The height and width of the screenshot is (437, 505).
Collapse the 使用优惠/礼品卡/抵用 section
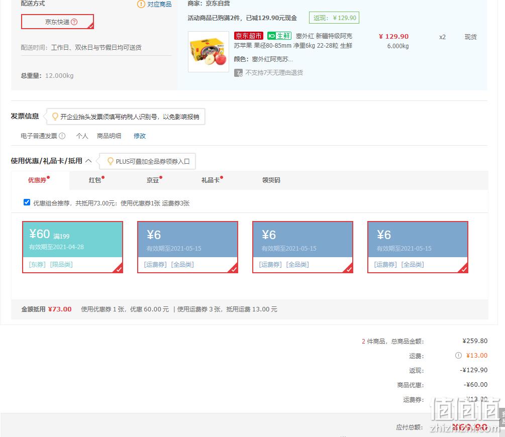(88, 161)
